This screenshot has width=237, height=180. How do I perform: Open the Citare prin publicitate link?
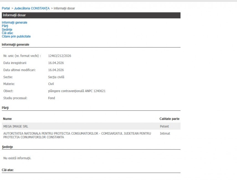pos(16,37)
